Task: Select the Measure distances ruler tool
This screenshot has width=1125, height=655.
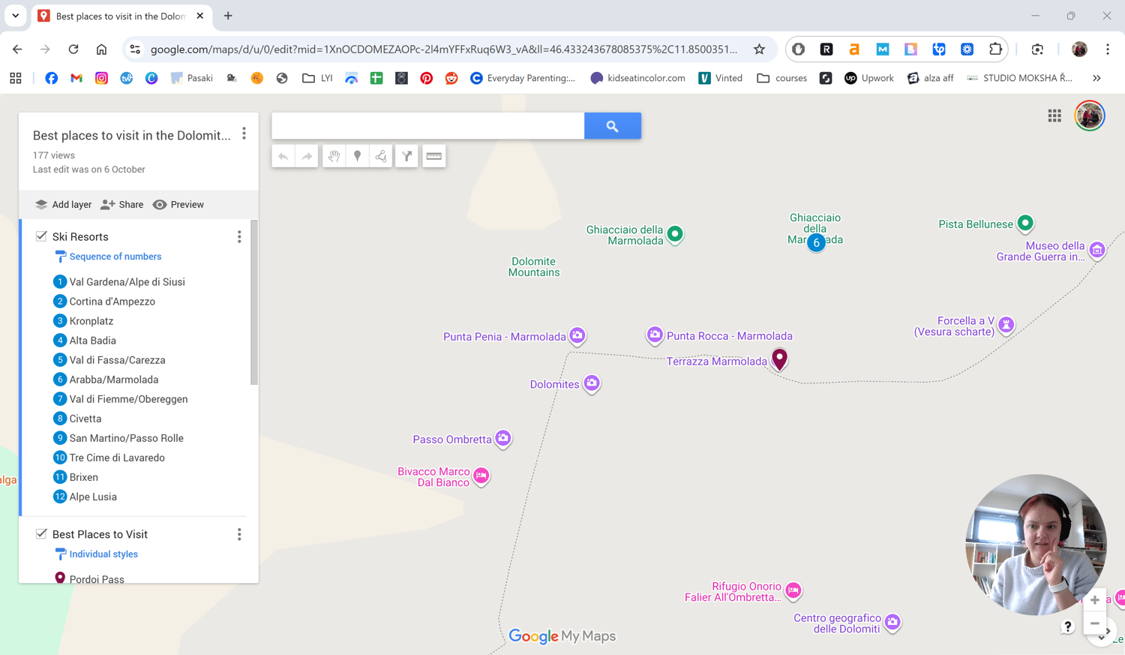Action: pos(433,156)
